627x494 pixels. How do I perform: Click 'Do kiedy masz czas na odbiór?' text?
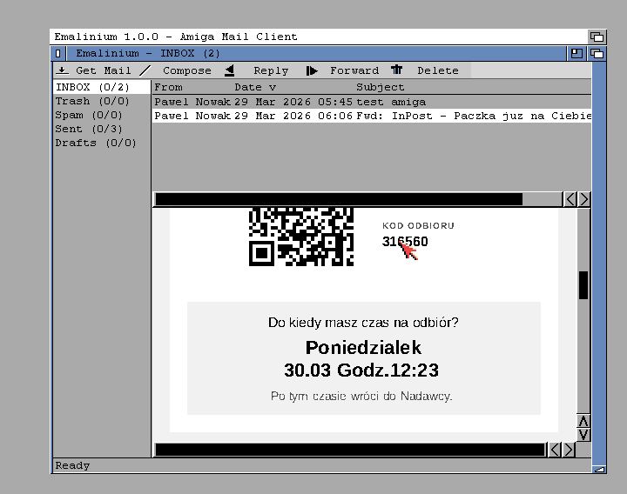[363, 323]
